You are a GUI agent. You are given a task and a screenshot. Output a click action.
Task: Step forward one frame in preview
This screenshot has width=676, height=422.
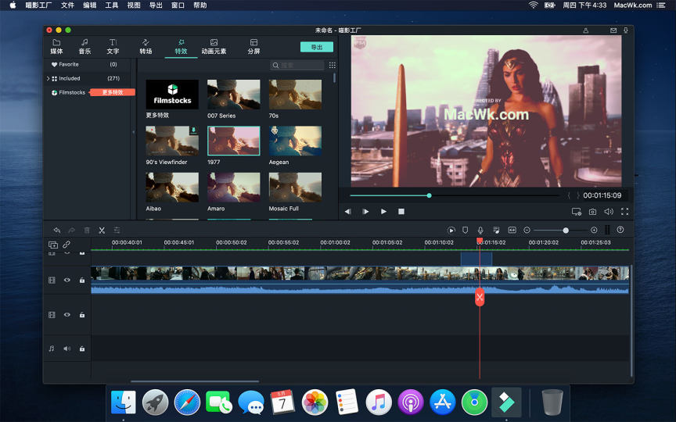365,212
